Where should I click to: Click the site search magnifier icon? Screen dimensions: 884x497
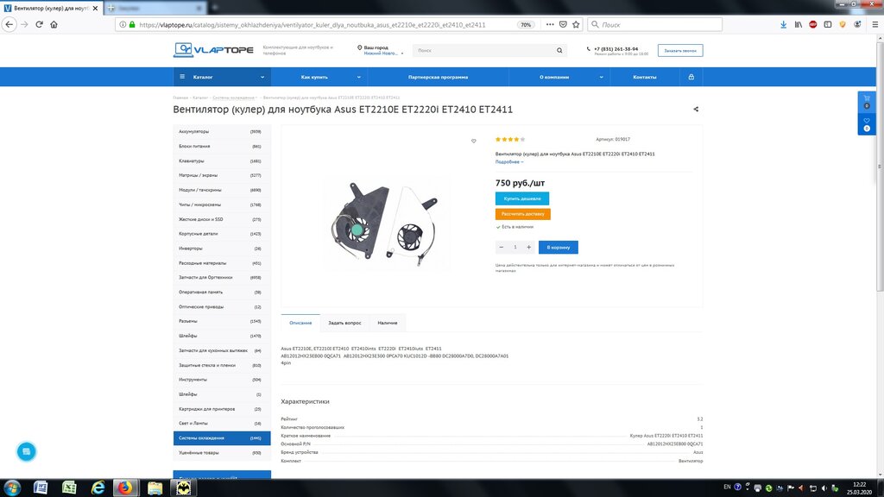tap(559, 51)
